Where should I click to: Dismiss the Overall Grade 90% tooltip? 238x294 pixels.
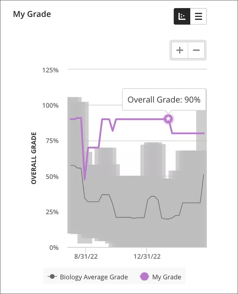(x=164, y=99)
